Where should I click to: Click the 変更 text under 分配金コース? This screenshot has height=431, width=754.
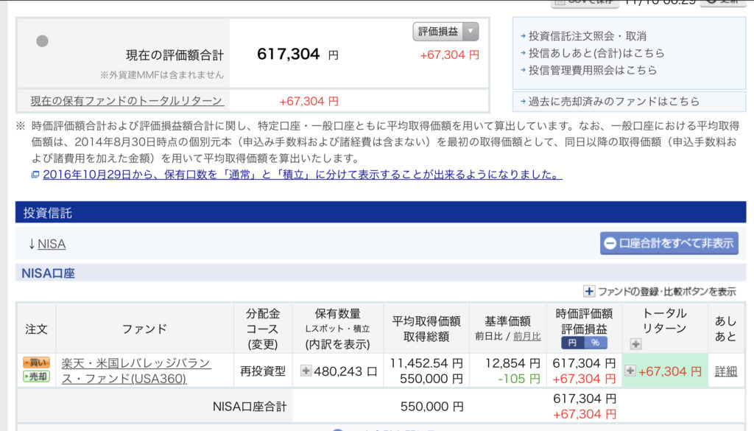[x=263, y=344]
